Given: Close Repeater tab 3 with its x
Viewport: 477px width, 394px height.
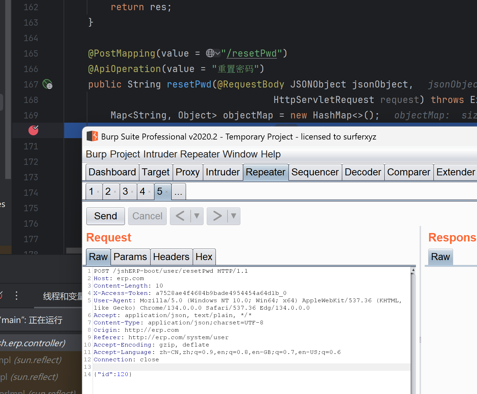Looking at the screenshot, I should 132,192.
